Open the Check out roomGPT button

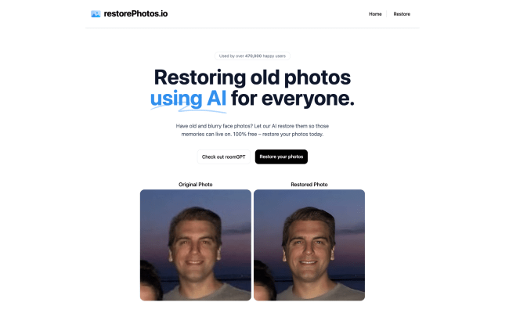(224, 156)
